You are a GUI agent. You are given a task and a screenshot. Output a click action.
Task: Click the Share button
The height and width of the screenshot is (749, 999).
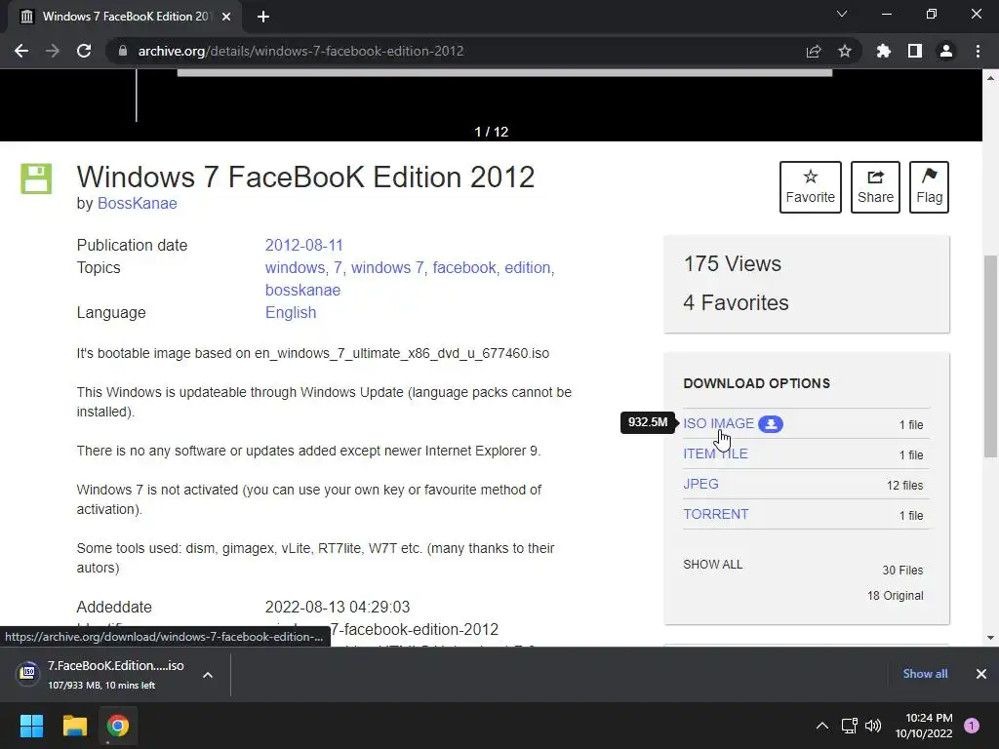(875, 187)
